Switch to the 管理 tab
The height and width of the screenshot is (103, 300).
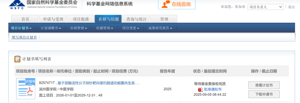point(164,19)
